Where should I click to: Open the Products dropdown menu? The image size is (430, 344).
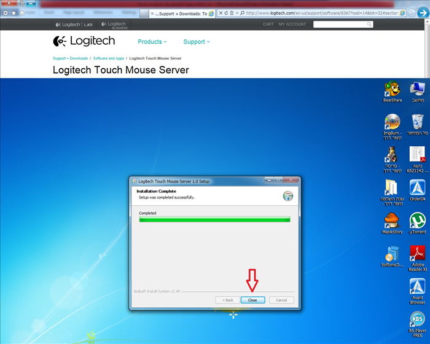[152, 42]
